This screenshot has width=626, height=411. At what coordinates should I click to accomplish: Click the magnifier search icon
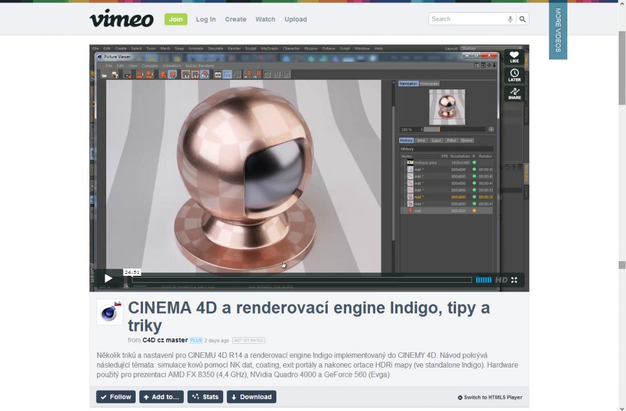pos(522,19)
